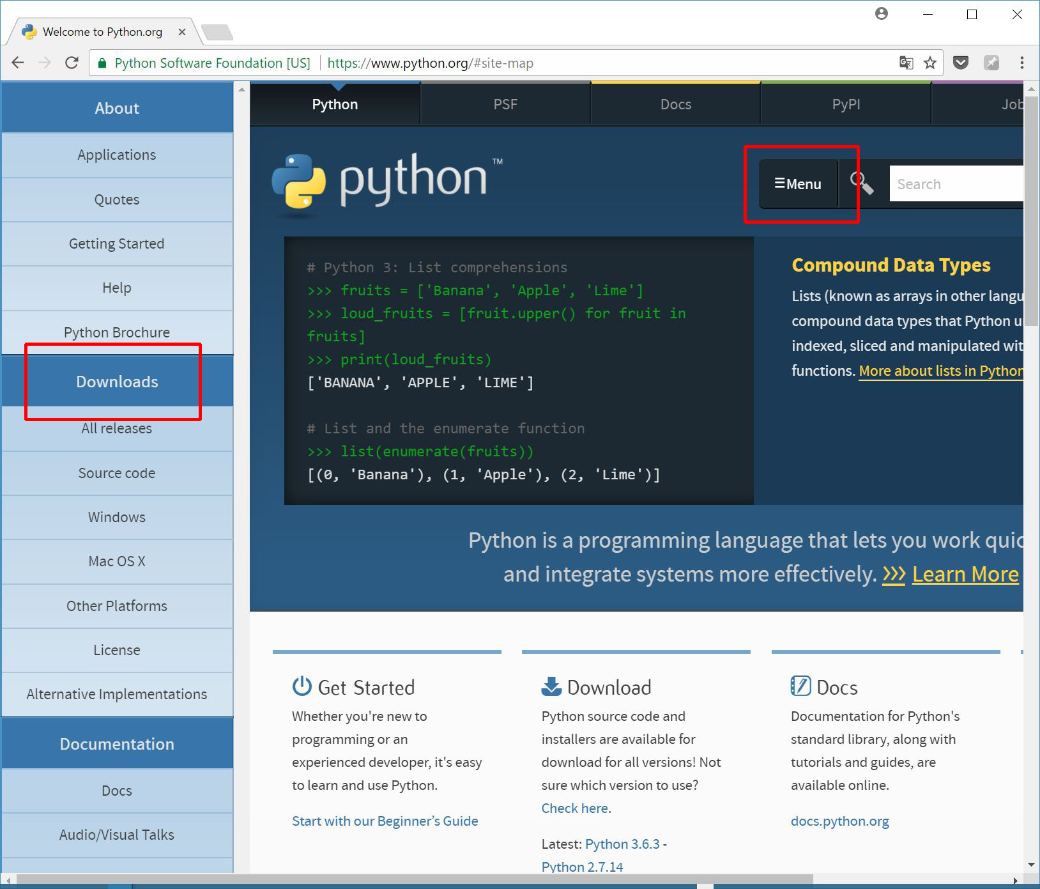Viewport: 1040px width, 889px height.
Task: Click the translate page icon in address bar
Action: tap(906, 63)
